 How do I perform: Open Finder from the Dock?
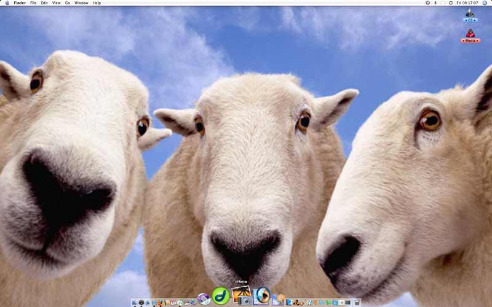135,302
